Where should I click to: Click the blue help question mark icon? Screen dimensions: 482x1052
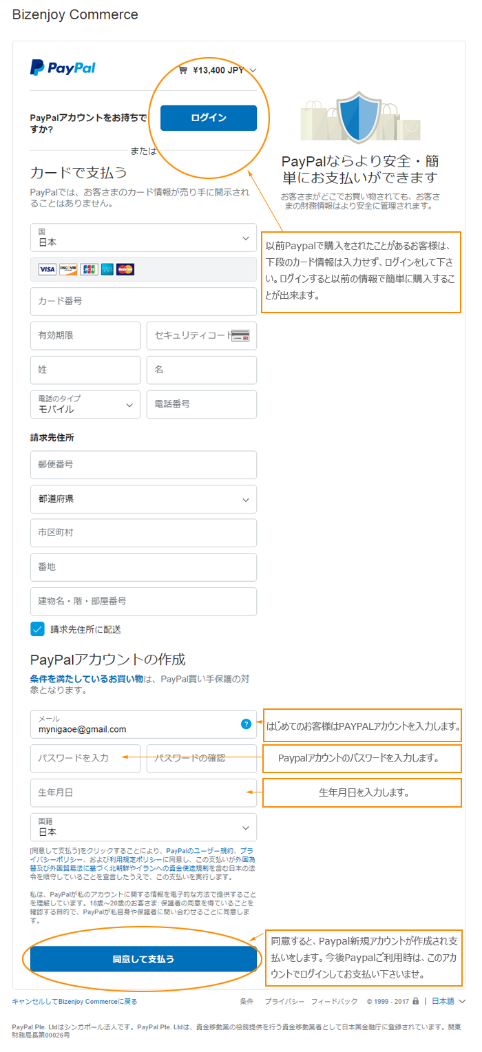246,724
